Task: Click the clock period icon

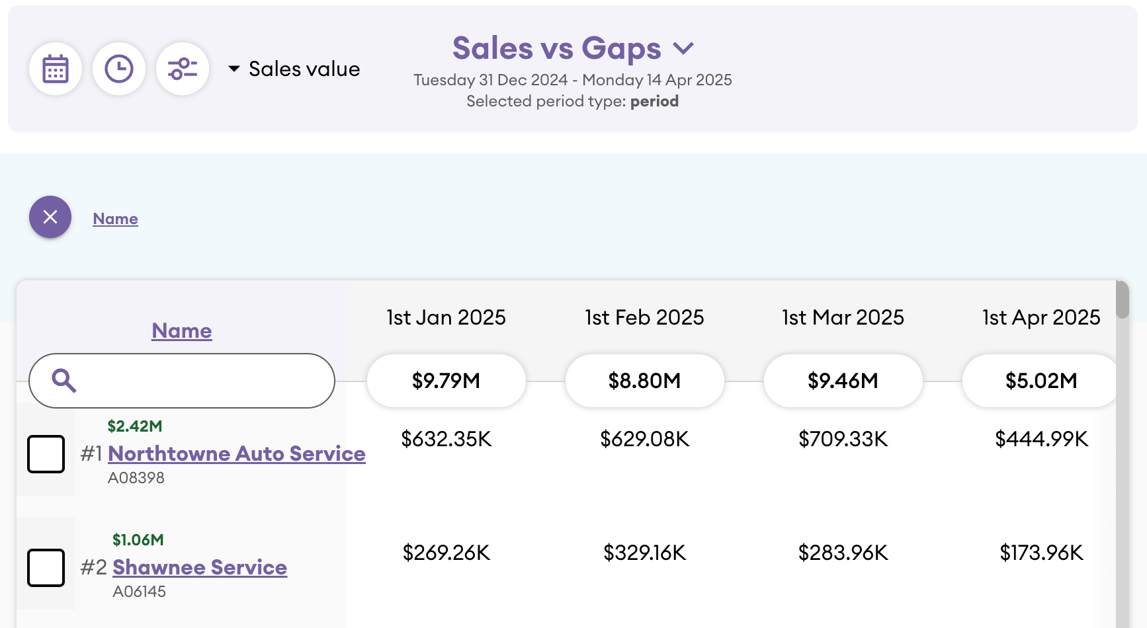Action: 119,69
